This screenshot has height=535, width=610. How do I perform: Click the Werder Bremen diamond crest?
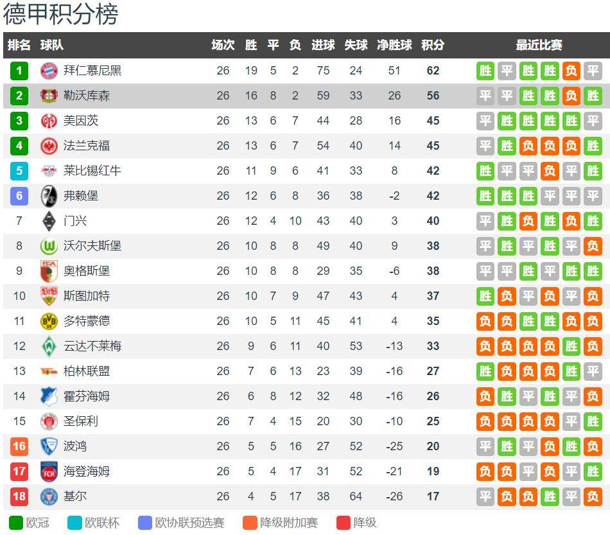49,346
